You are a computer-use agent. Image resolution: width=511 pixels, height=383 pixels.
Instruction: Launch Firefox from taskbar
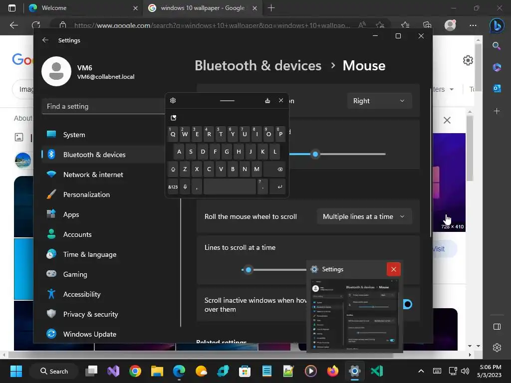pyautogui.click(x=332, y=371)
